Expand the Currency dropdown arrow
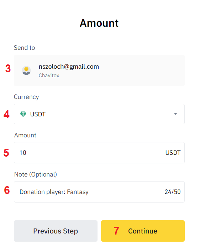 (175, 114)
